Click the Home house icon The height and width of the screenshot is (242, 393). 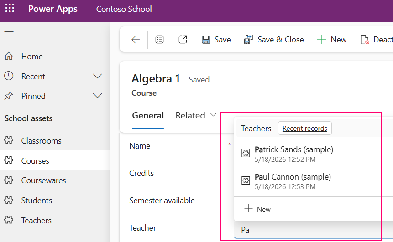9,56
